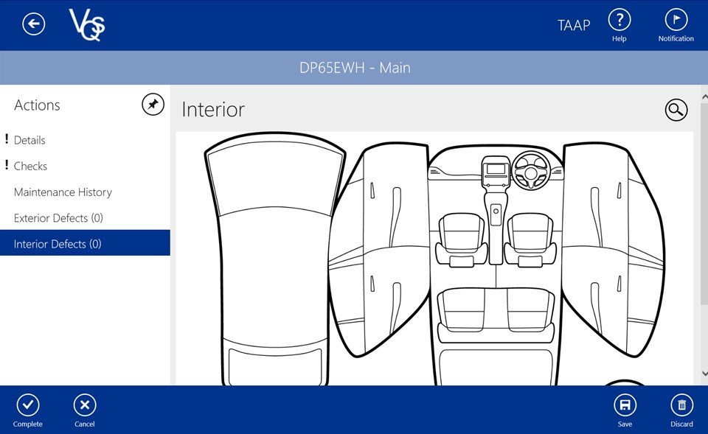This screenshot has height=434, width=708.
Task: Click the scrollbar up arrow
Action: click(704, 97)
